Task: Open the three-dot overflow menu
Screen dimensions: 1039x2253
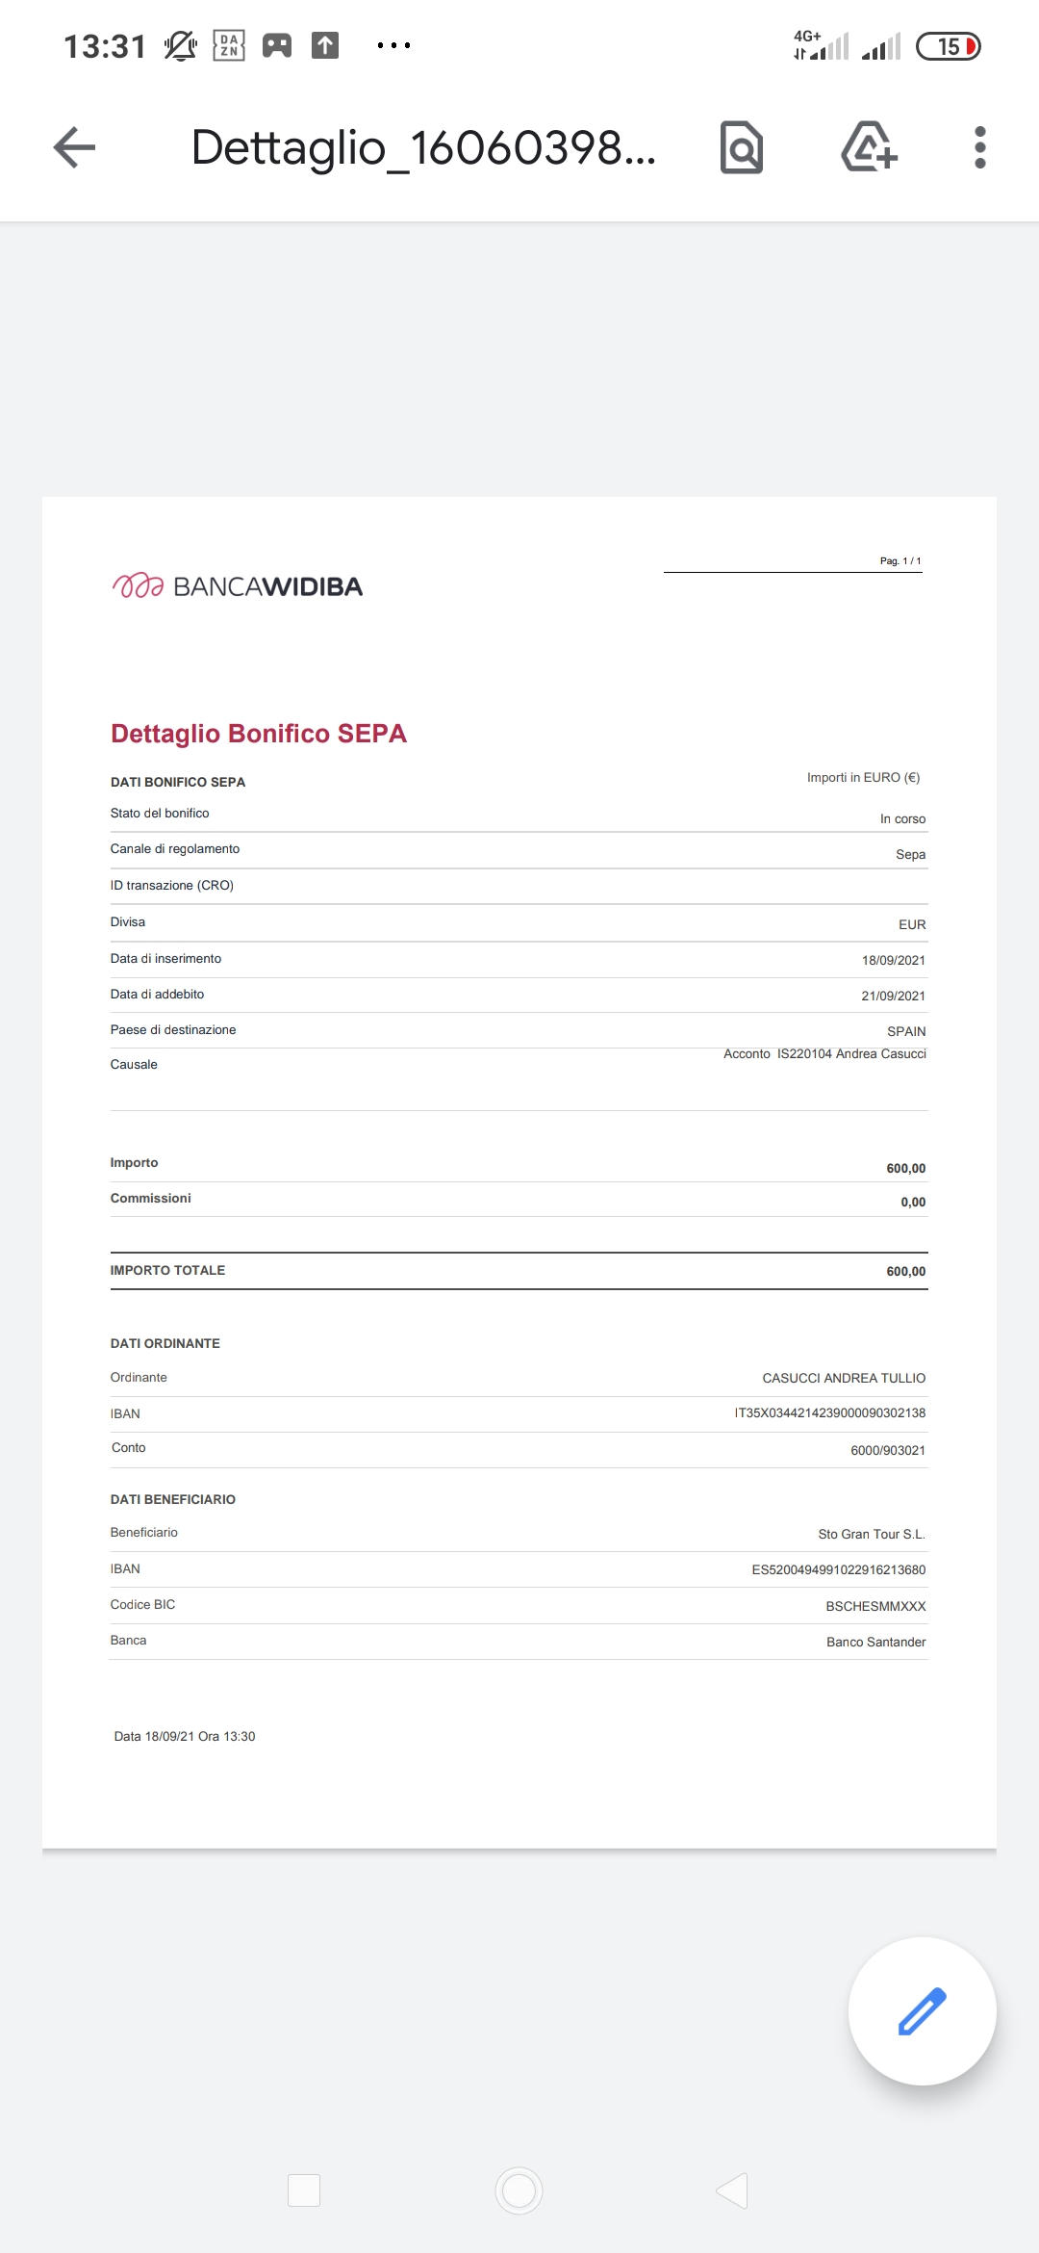Action: [x=979, y=147]
